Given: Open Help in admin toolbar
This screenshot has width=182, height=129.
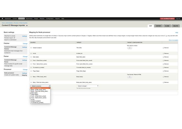Looking at the screenshot, I should coord(63,19).
